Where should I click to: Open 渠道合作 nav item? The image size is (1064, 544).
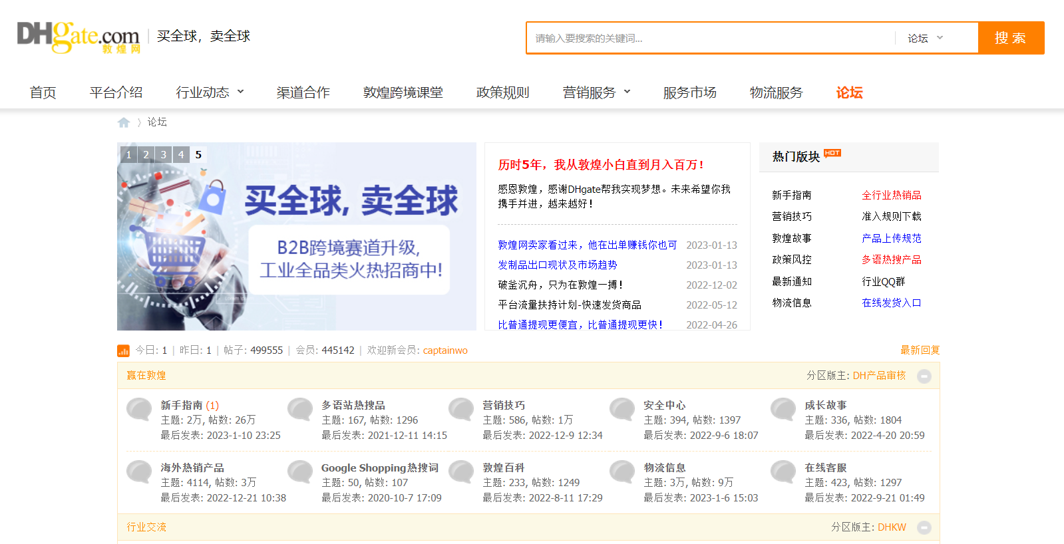coord(303,92)
